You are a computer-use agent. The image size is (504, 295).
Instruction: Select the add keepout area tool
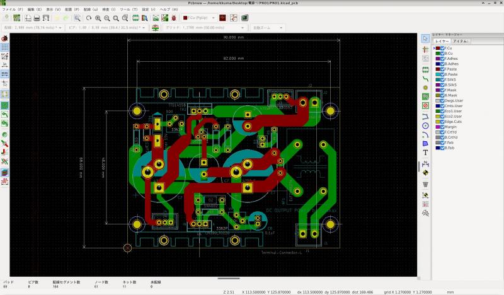425,106
